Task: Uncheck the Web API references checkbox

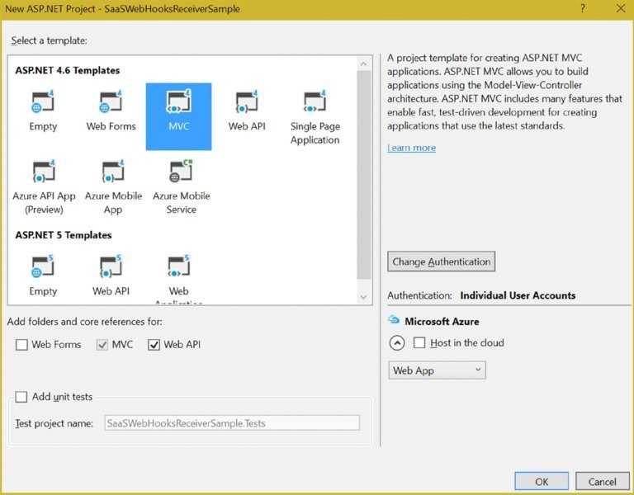Action: (154, 345)
